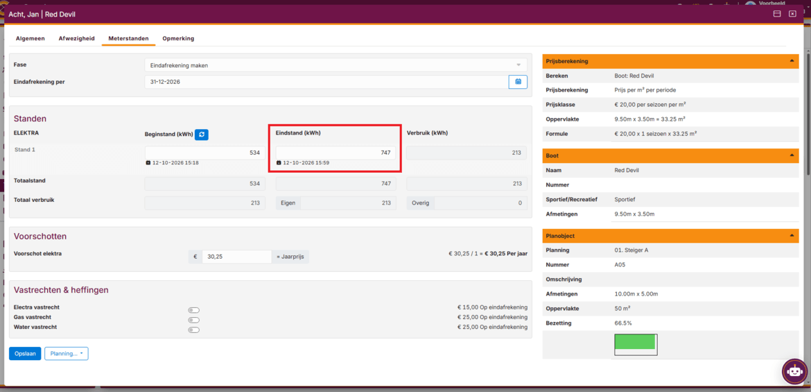Screen dimensions: 811x392
Task: Click the Voorschot elektra amount field
Action: tap(236, 257)
